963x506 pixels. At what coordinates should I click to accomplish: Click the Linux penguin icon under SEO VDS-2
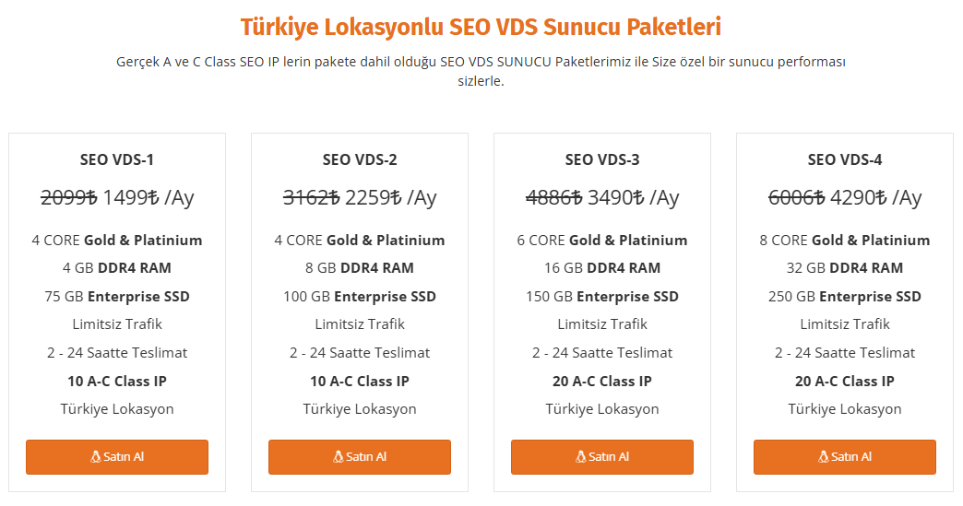coord(338,457)
